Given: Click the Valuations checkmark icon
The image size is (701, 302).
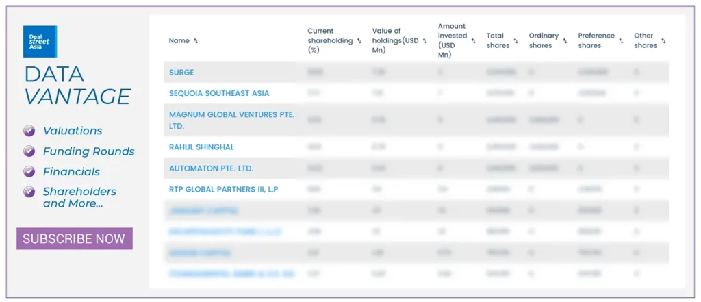Looking at the screenshot, I should coord(29,131).
